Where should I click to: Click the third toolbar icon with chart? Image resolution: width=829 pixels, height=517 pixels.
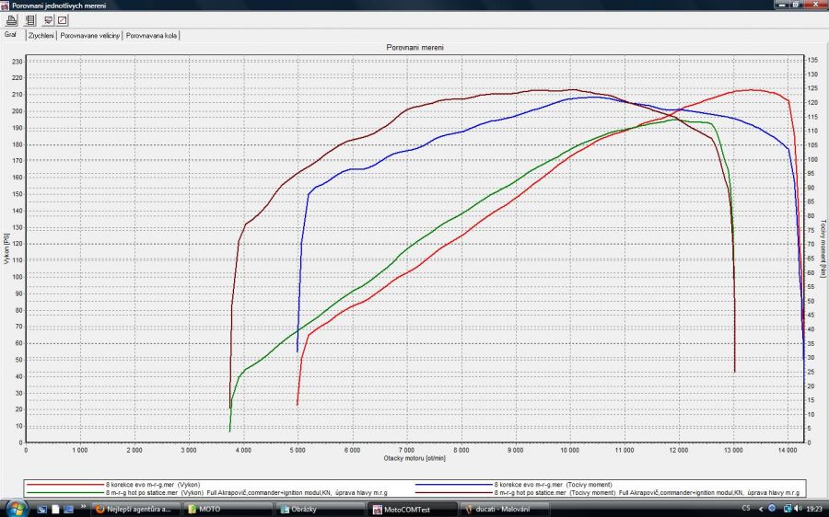point(48,19)
